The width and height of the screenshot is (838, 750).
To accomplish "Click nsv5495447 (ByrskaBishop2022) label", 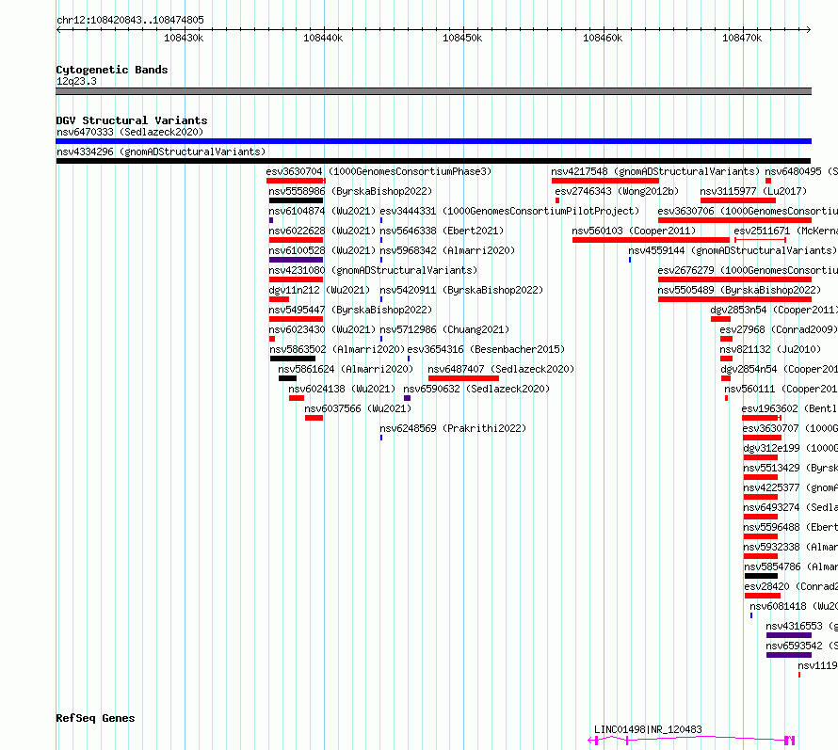I will pos(350,310).
